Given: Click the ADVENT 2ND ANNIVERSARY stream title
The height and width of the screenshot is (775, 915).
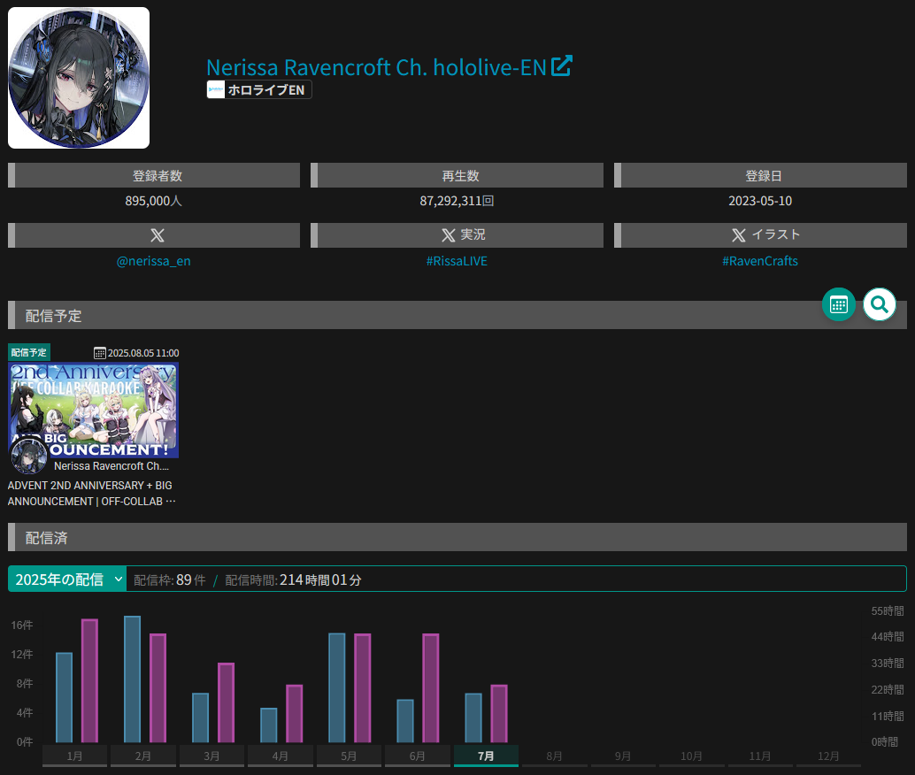Looking at the screenshot, I should (92, 493).
